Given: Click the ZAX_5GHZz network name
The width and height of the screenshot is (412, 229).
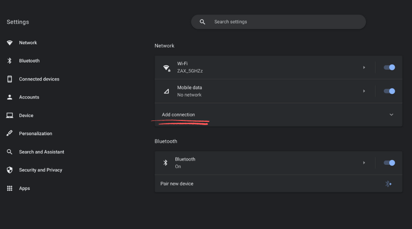Looking at the screenshot, I should tap(190, 71).
